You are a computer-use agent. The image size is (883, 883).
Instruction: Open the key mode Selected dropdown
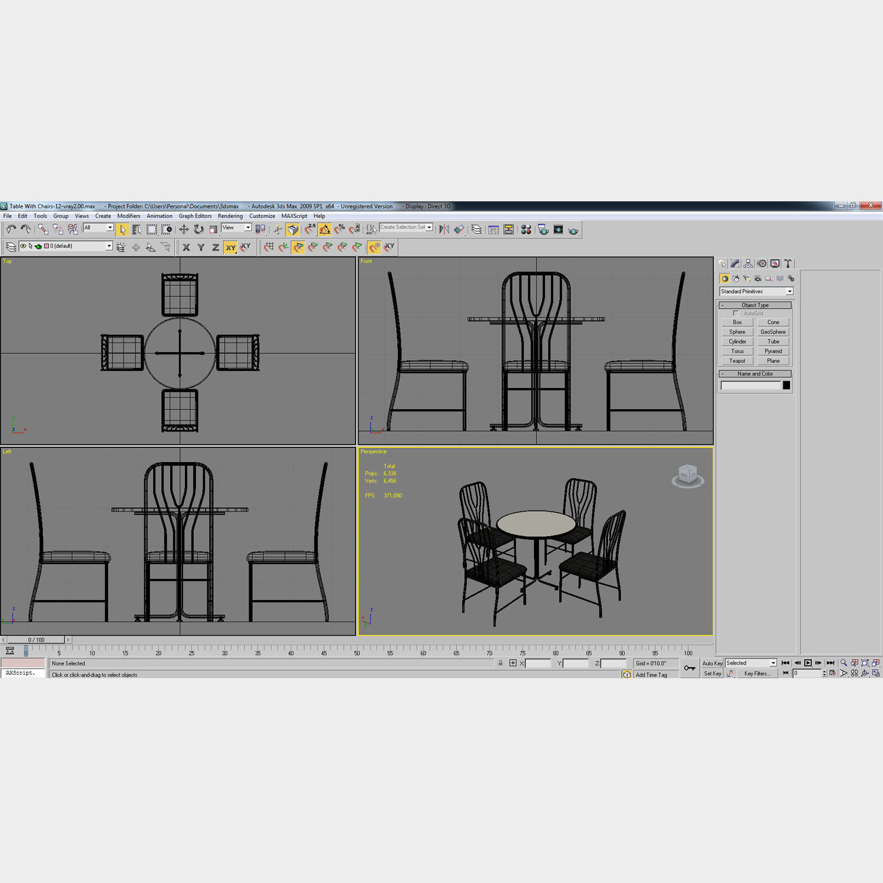coord(751,663)
